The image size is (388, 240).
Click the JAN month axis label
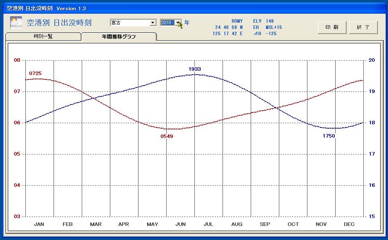click(39, 224)
